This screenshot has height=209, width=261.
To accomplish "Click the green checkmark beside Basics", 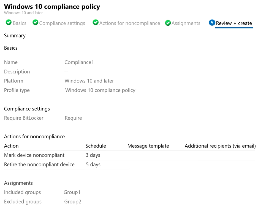I will pyautogui.click(x=9, y=22).
